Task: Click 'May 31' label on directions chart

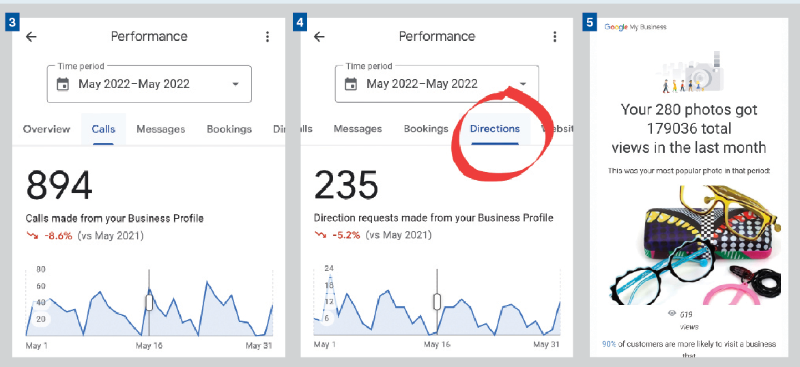Action: point(547,344)
